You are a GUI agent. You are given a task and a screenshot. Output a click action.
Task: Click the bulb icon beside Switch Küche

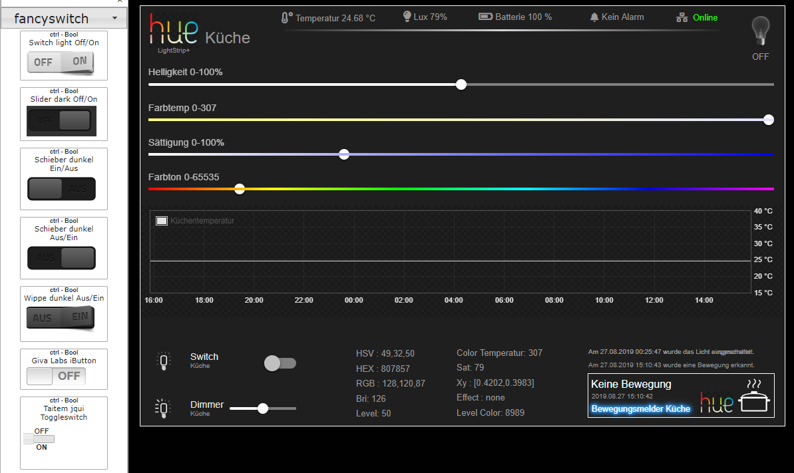(x=164, y=361)
